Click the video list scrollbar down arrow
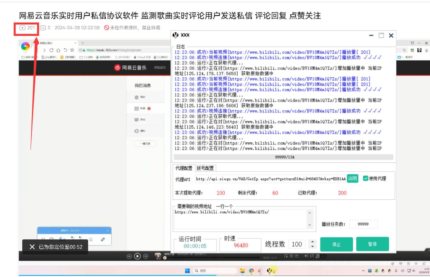 [x=309, y=225]
